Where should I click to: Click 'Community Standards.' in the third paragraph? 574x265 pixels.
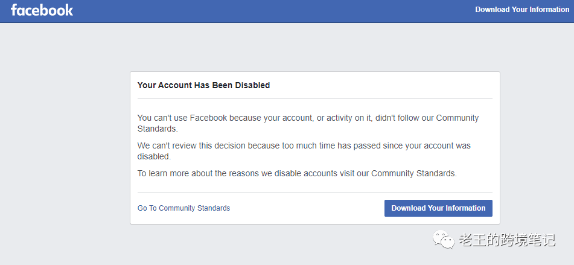[413, 174]
